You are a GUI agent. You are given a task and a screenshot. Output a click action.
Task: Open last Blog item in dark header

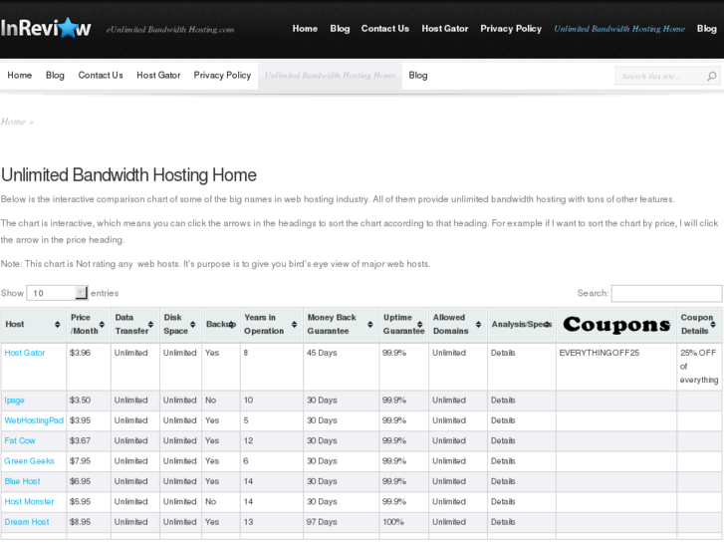tap(706, 29)
